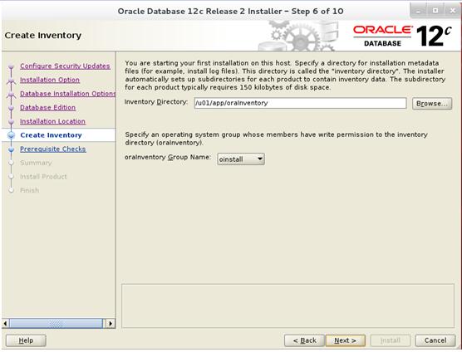This screenshot has height=352, width=462.
Task: Open the Database Installation Options step
Action: click(67, 94)
